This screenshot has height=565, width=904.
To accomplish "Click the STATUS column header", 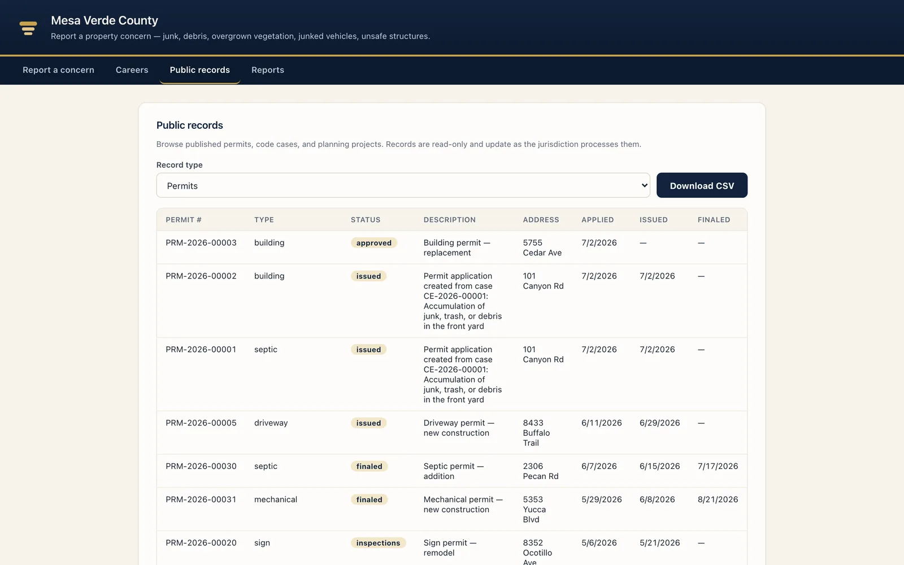I will pyautogui.click(x=366, y=220).
